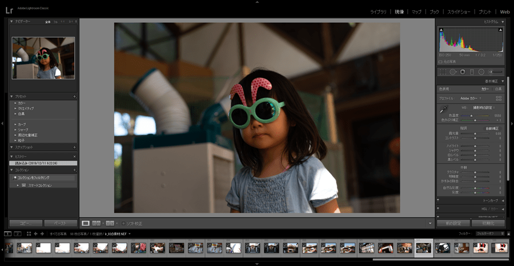Toggle the 元の写真 checkbox under histogram
This screenshot has width=514, height=266.
pos(440,61)
